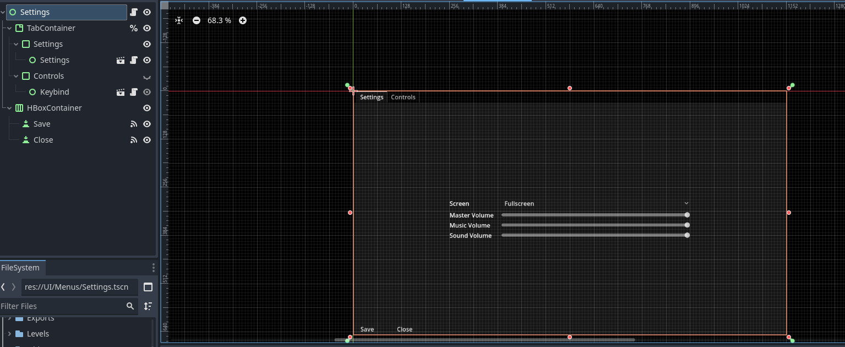845x347 pixels.
Task: Collapse the root Settings node
Action: click(3, 12)
